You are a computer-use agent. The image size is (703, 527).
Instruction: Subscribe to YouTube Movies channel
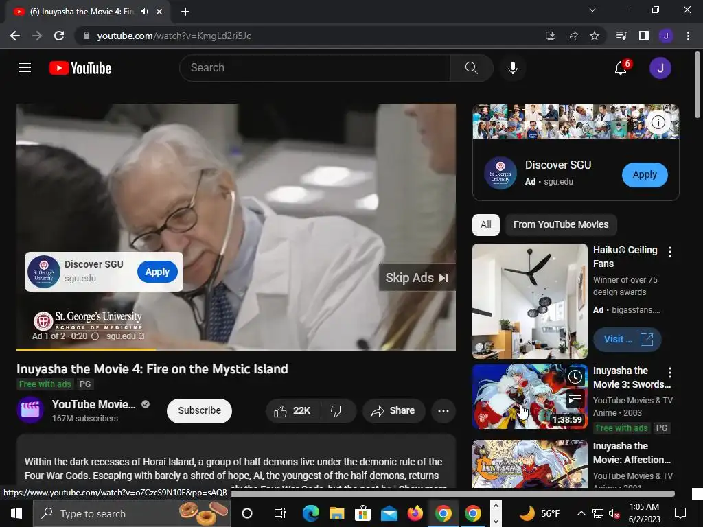pos(200,410)
